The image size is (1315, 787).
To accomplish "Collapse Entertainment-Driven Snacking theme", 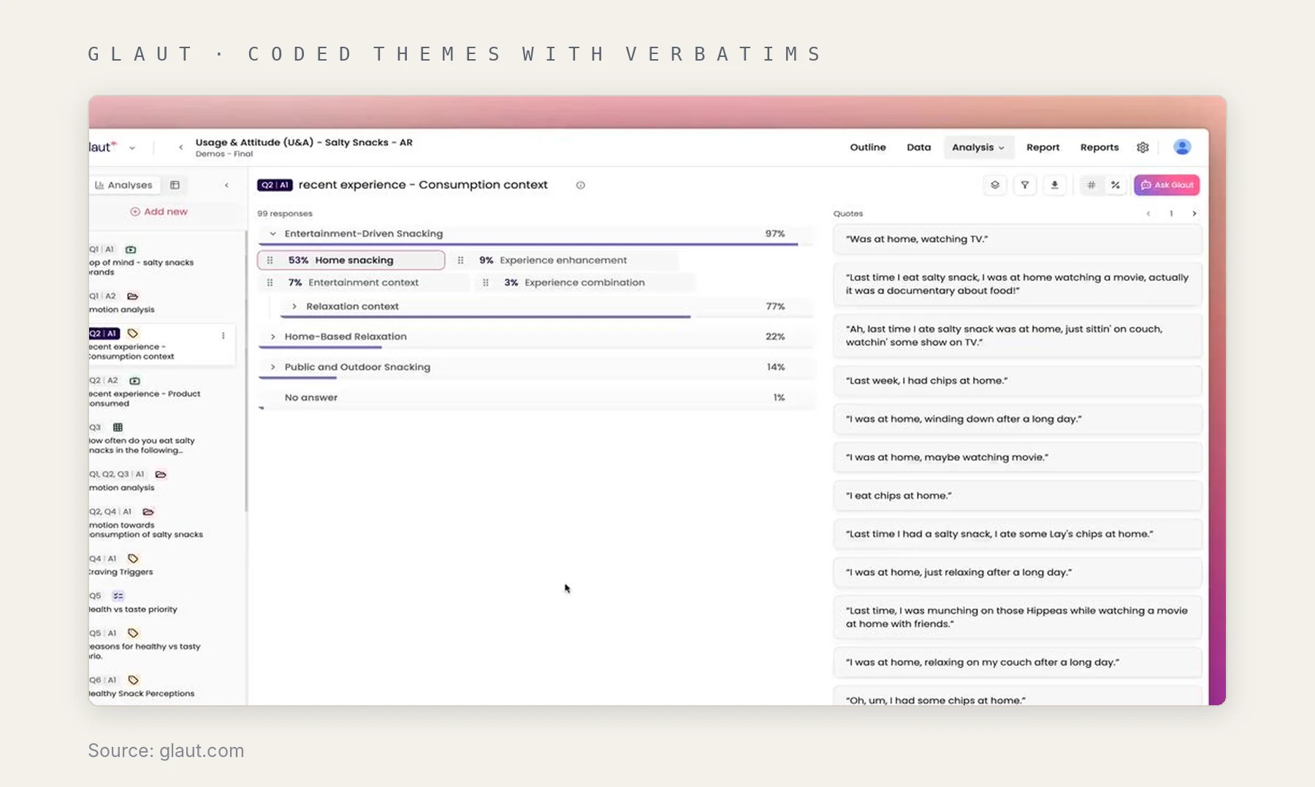I will point(272,234).
